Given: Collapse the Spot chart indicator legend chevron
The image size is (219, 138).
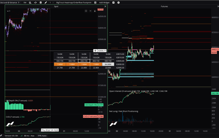Looking at the screenshot, I should point(8,11).
